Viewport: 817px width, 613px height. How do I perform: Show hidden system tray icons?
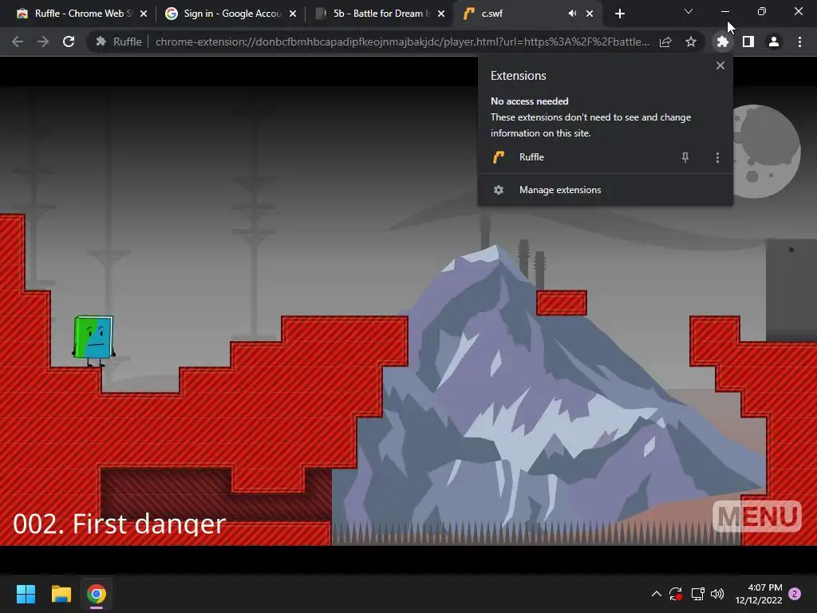[657, 594]
